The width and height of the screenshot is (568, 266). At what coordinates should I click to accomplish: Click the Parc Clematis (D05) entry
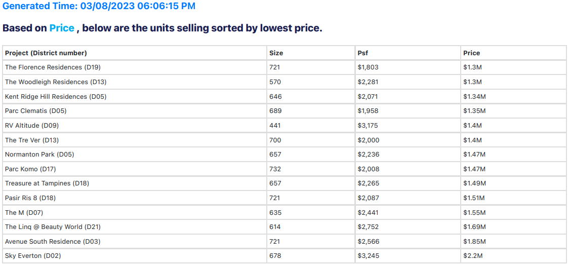pyautogui.click(x=35, y=111)
